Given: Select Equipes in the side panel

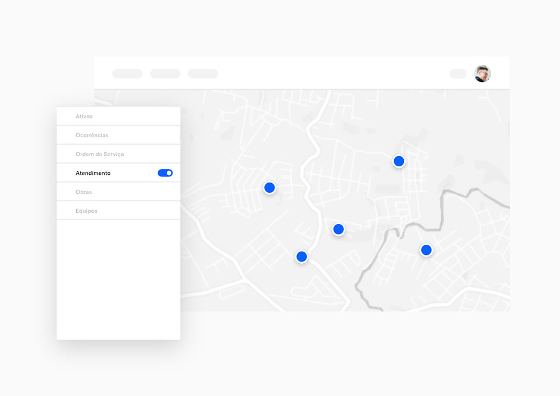Looking at the screenshot, I should coord(118,211).
